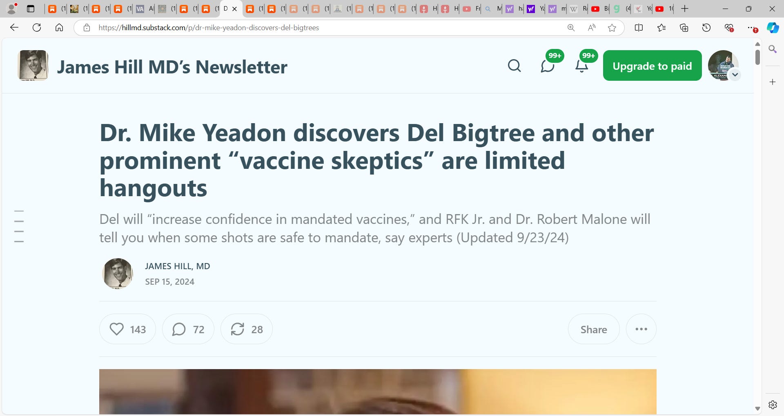Add this page to favorites star

click(x=612, y=28)
